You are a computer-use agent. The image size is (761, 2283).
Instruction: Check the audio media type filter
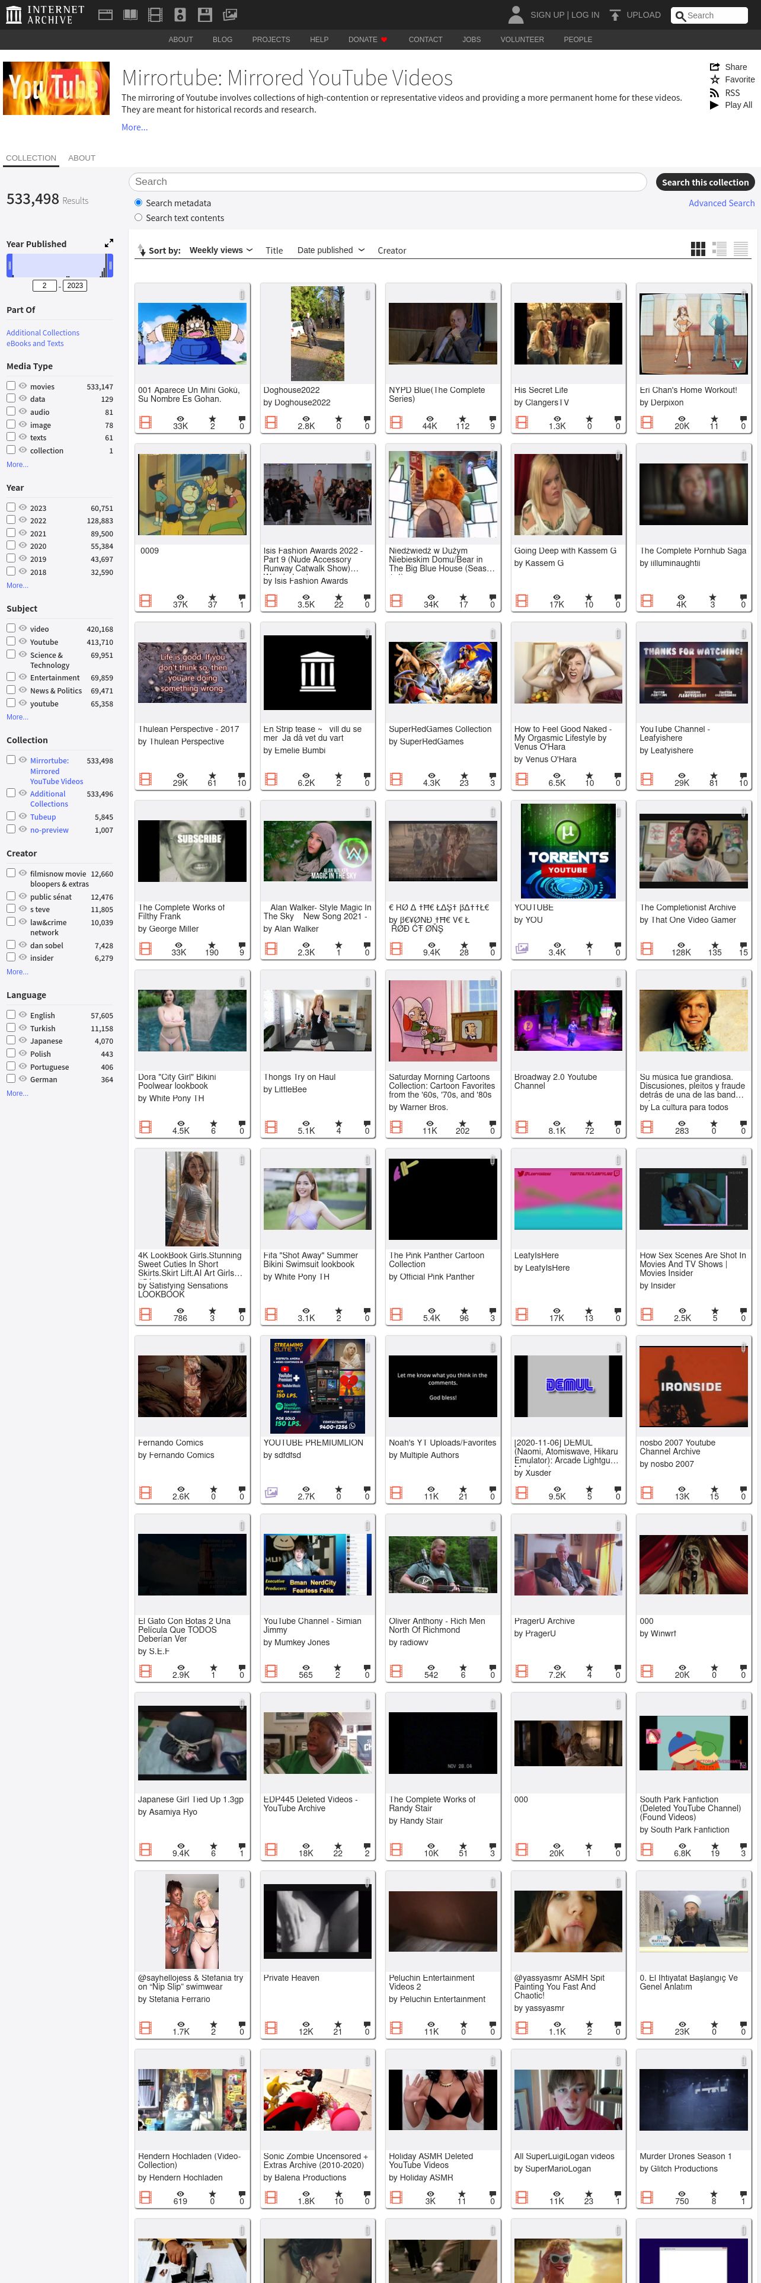tap(11, 411)
